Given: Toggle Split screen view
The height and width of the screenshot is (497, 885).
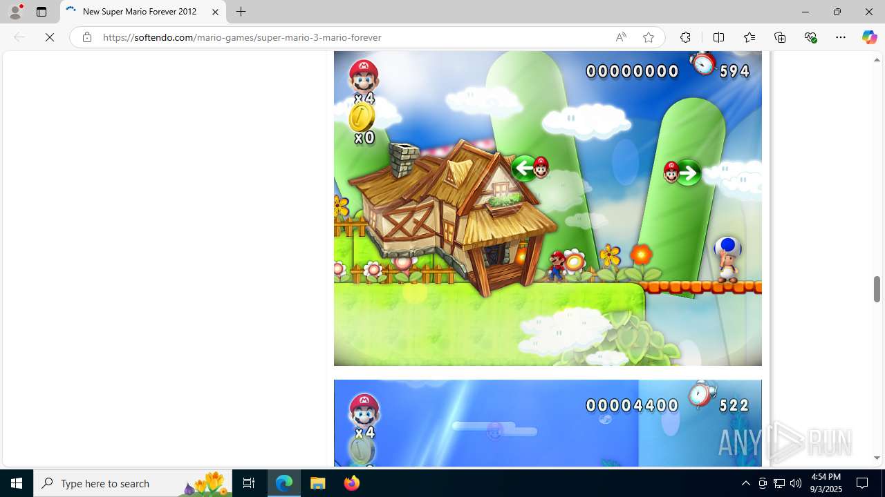Looking at the screenshot, I should 718,37.
